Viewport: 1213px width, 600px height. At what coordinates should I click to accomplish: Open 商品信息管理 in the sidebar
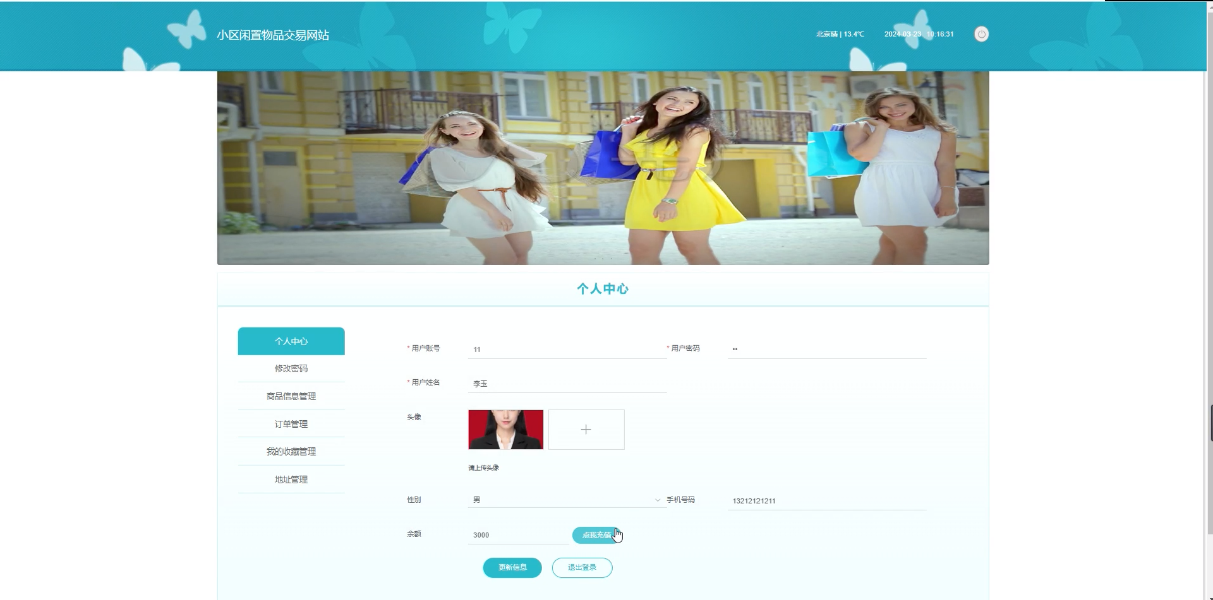[291, 396]
